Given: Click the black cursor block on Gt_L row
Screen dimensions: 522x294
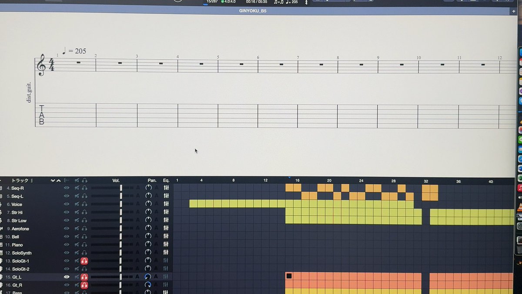Looking at the screenshot, I should [x=289, y=276].
